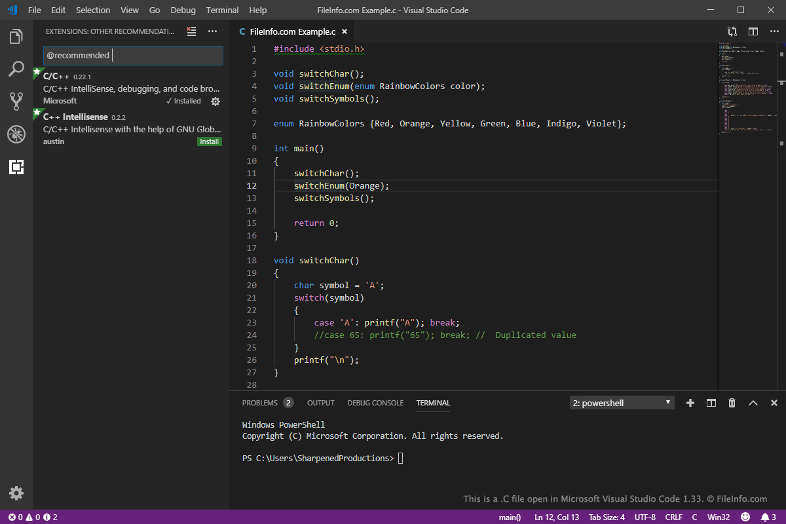Open extensions panel More Actions ellipsis
Image resolution: width=786 pixels, height=524 pixels.
pyautogui.click(x=212, y=31)
